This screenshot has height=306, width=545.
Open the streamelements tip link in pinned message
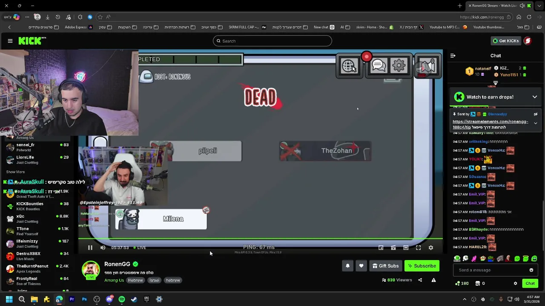point(490,124)
